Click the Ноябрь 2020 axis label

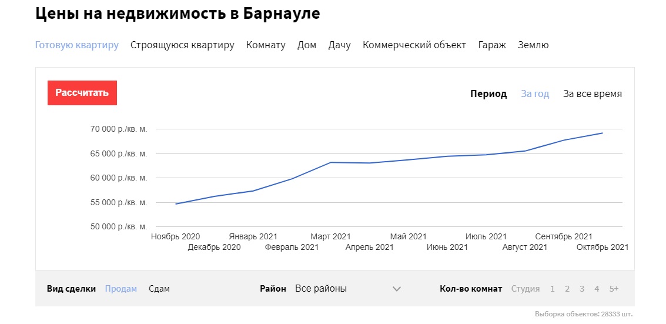[175, 236]
